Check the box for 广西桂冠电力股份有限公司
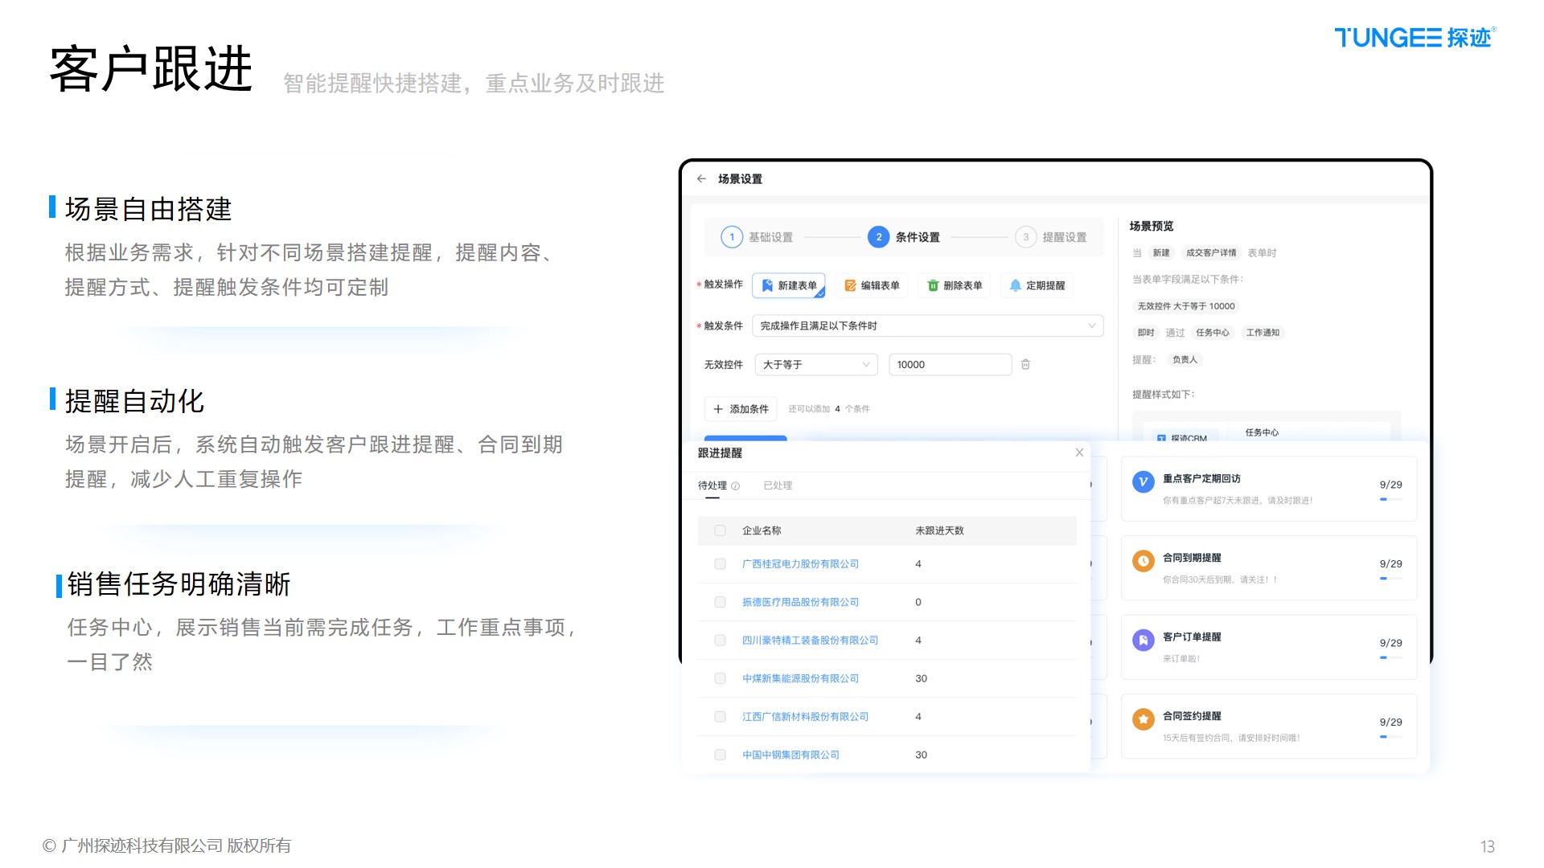This screenshot has height=868, width=1544. pos(720,564)
